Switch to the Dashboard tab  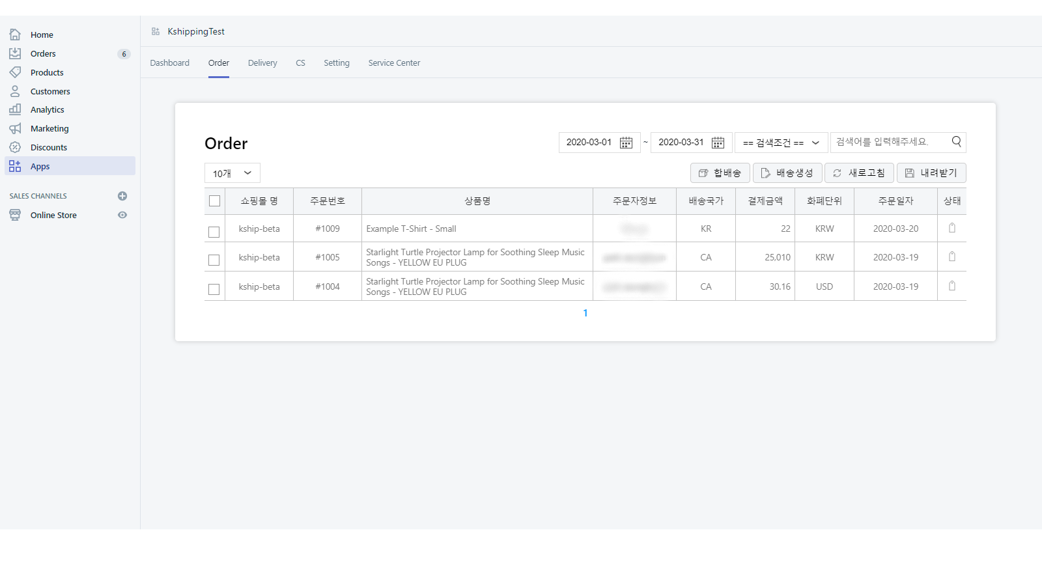pos(169,63)
